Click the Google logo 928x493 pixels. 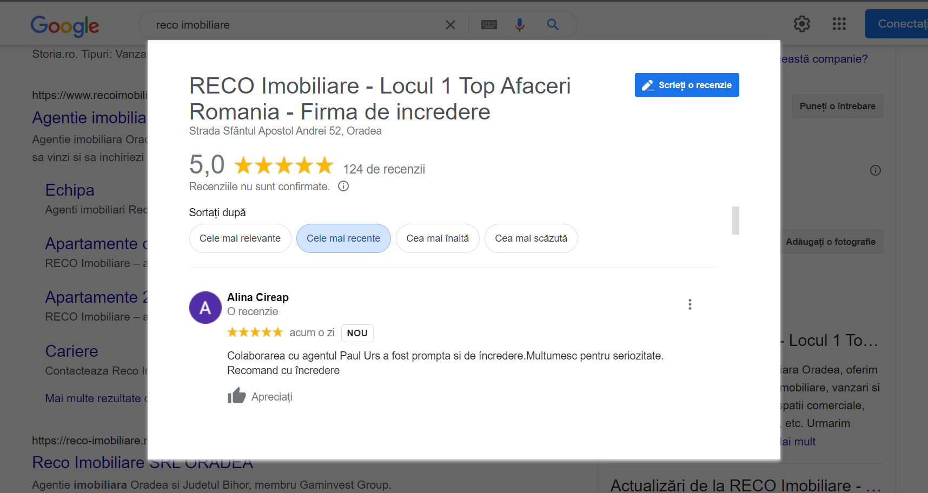(64, 25)
